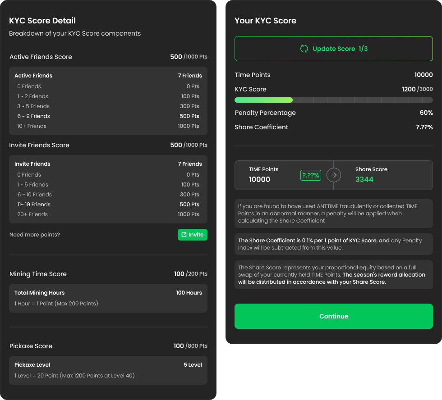Click the external-link icon in the Invite button
Viewport: 442px width, 400px height.
pyautogui.click(x=184, y=235)
